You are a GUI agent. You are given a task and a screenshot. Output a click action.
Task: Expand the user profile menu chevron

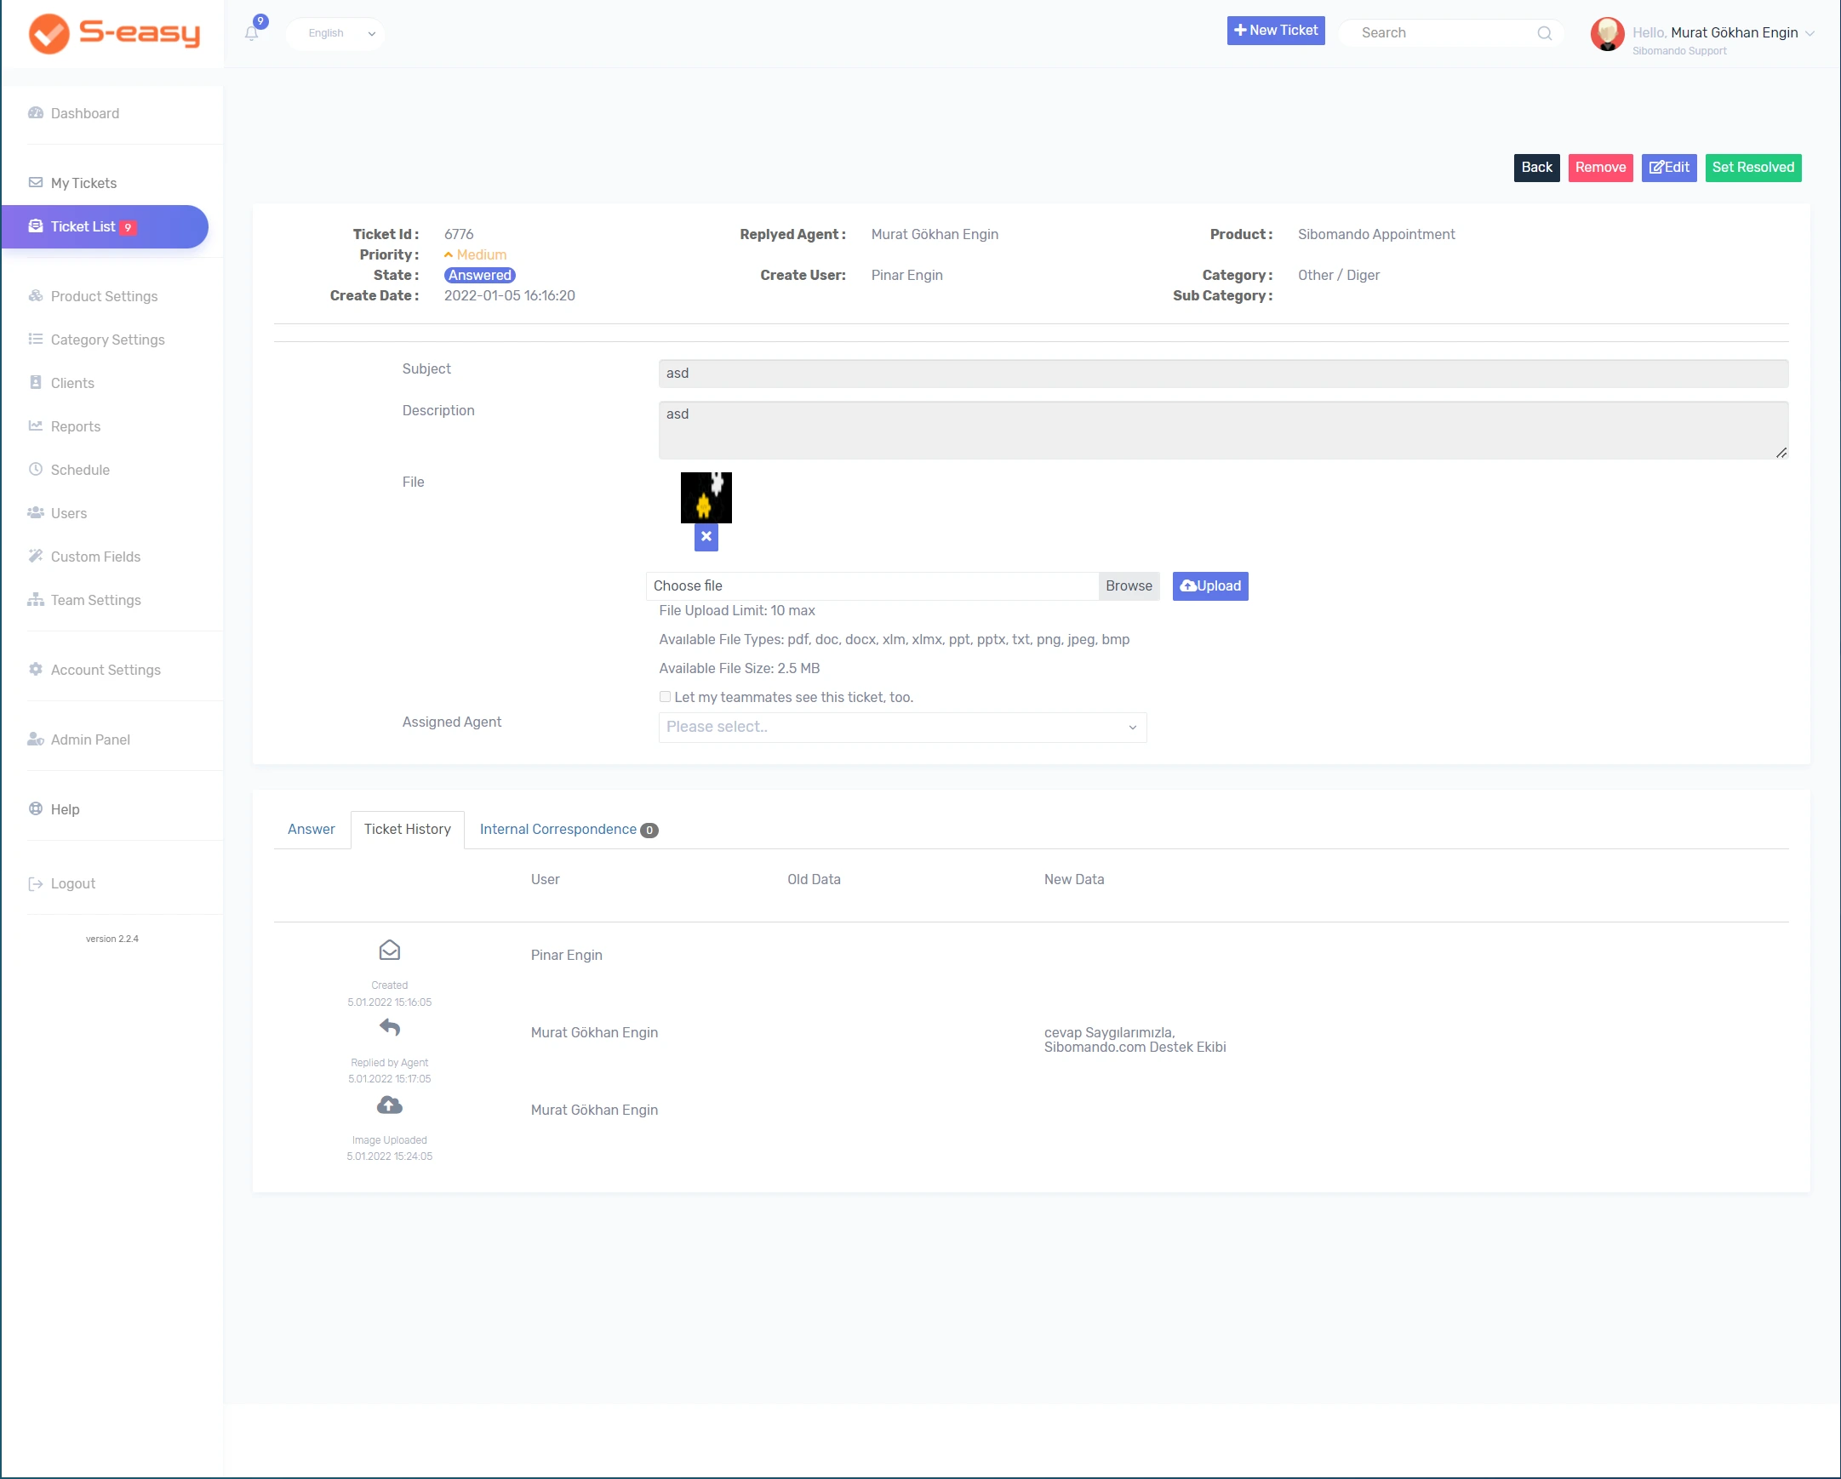(x=1810, y=33)
